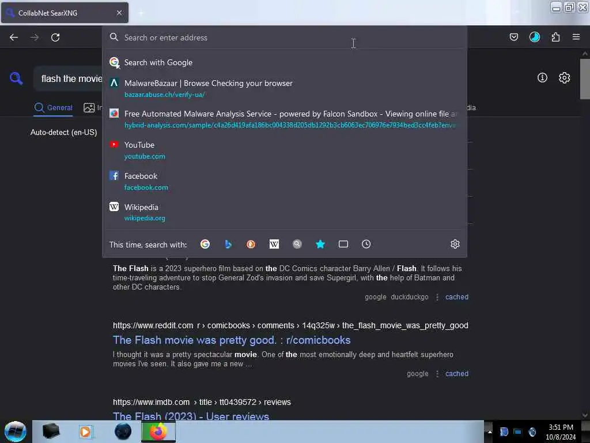
Task: Open cached link for The Flash 2023 result
Action: [457, 297]
